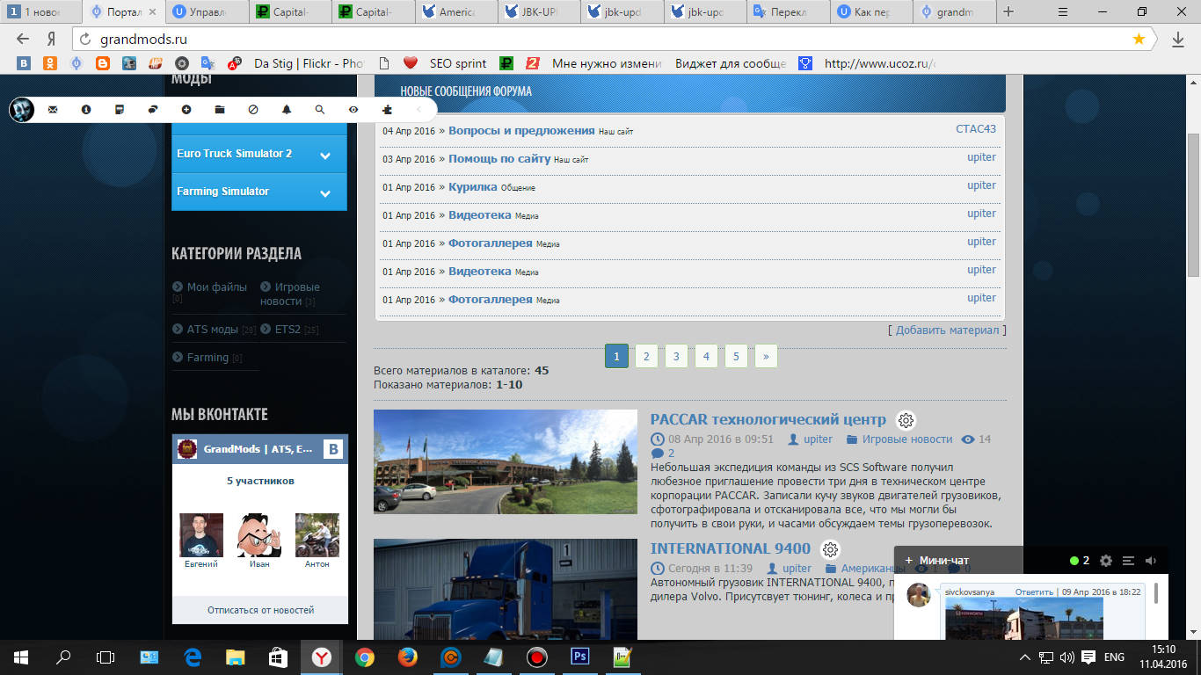Collapse admin bar with the left chevron
This screenshot has height=675, width=1201.
click(x=419, y=110)
